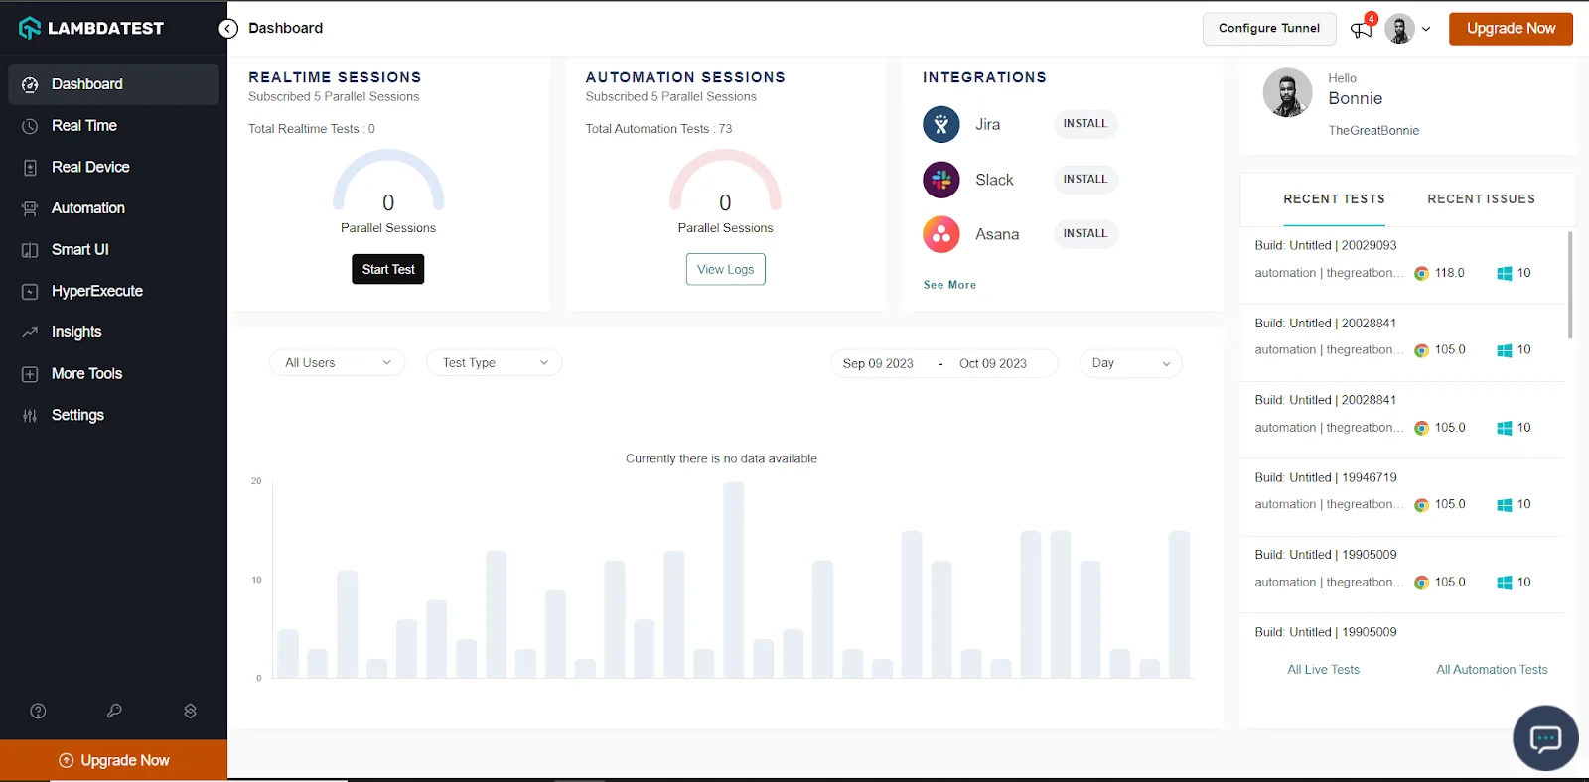Click the hexagon layers icon in sidebar footer
This screenshot has width=1589, height=782.
[190, 711]
